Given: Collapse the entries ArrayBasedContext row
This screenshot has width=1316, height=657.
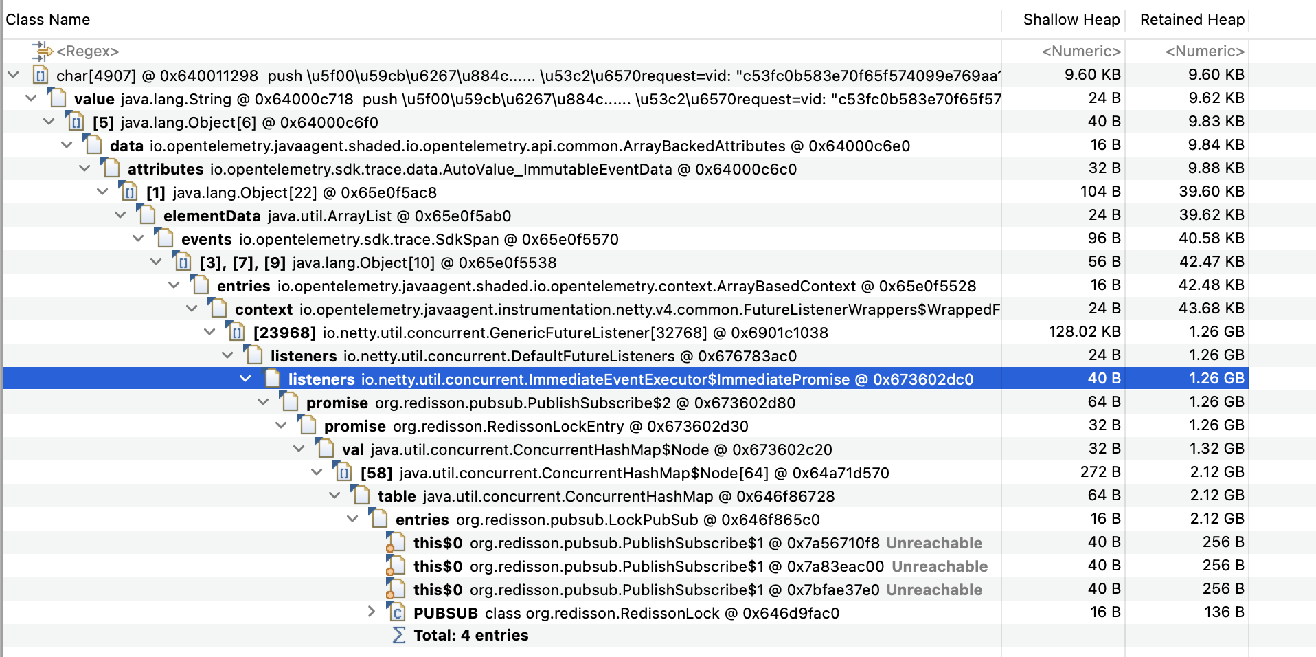Looking at the screenshot, I should tap(174, 285).
